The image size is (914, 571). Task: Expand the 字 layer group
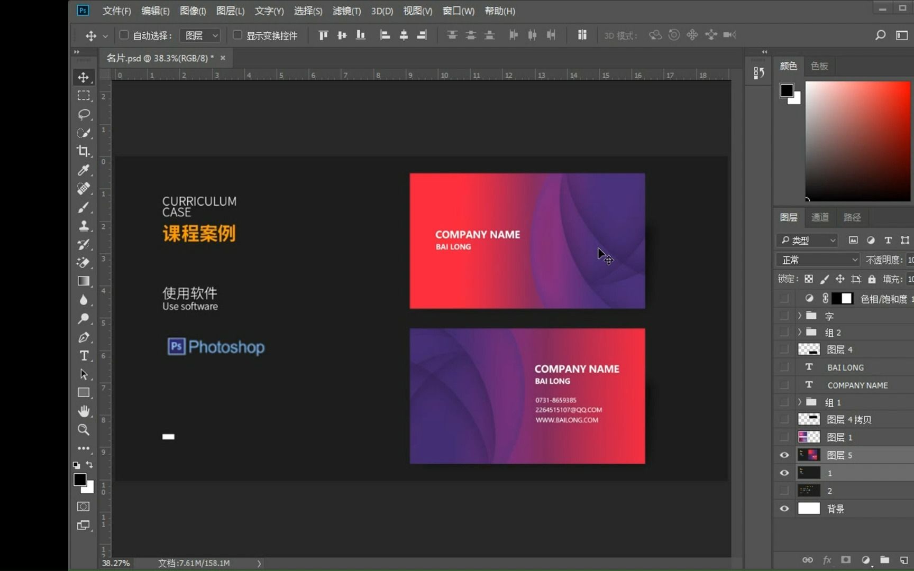(x=799, y=316)
